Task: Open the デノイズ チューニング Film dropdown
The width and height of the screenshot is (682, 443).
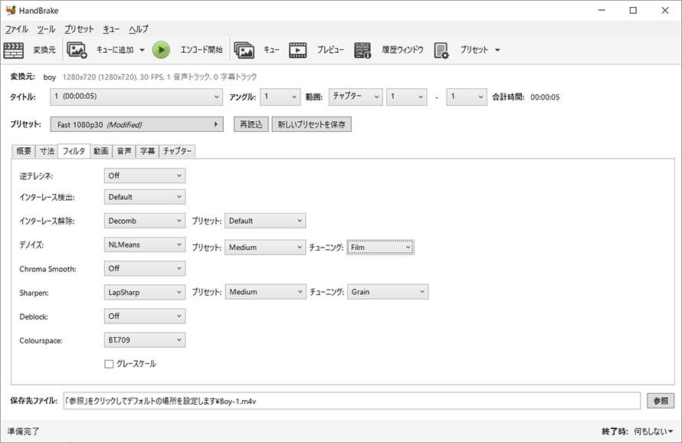Action: 380,248
